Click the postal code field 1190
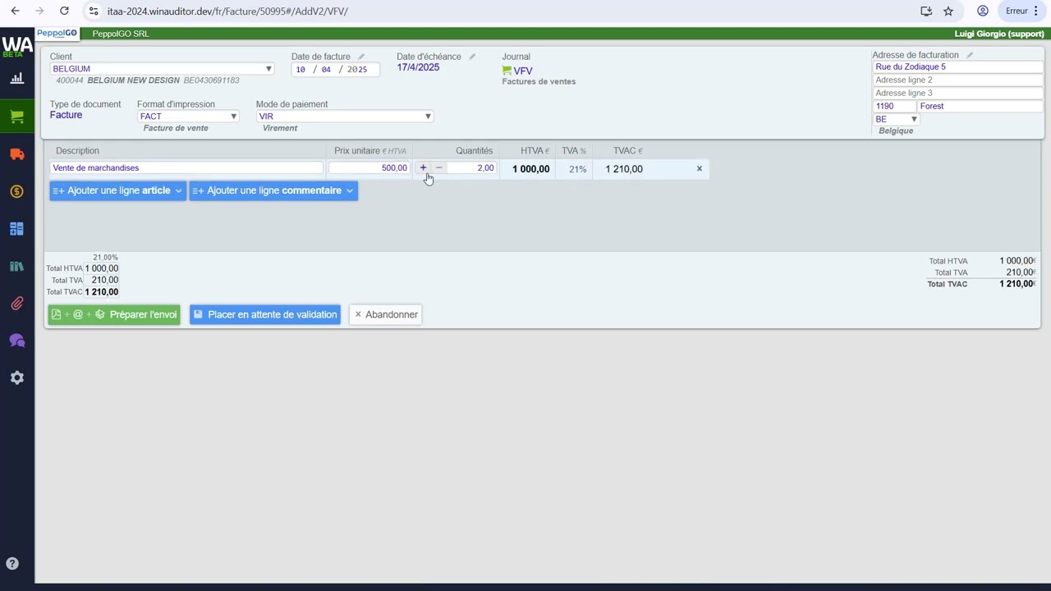The height and width of the screenshot is (591, 1051). 894,107
